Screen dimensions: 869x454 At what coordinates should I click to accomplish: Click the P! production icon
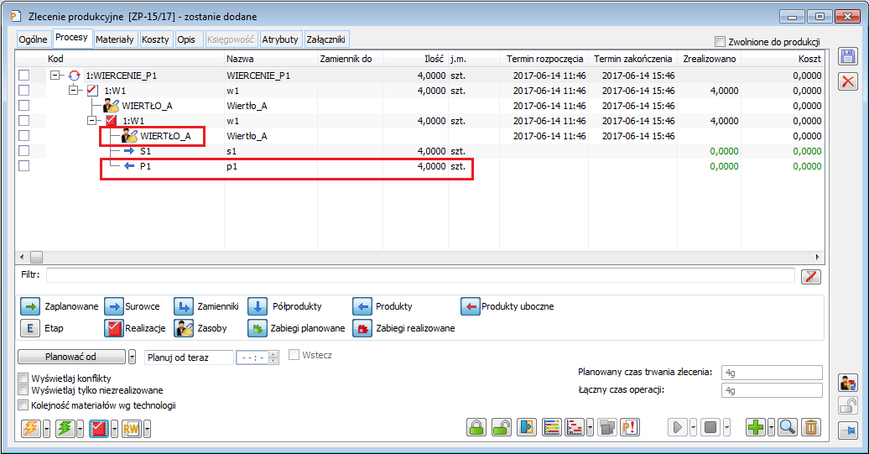coord(630,427)
